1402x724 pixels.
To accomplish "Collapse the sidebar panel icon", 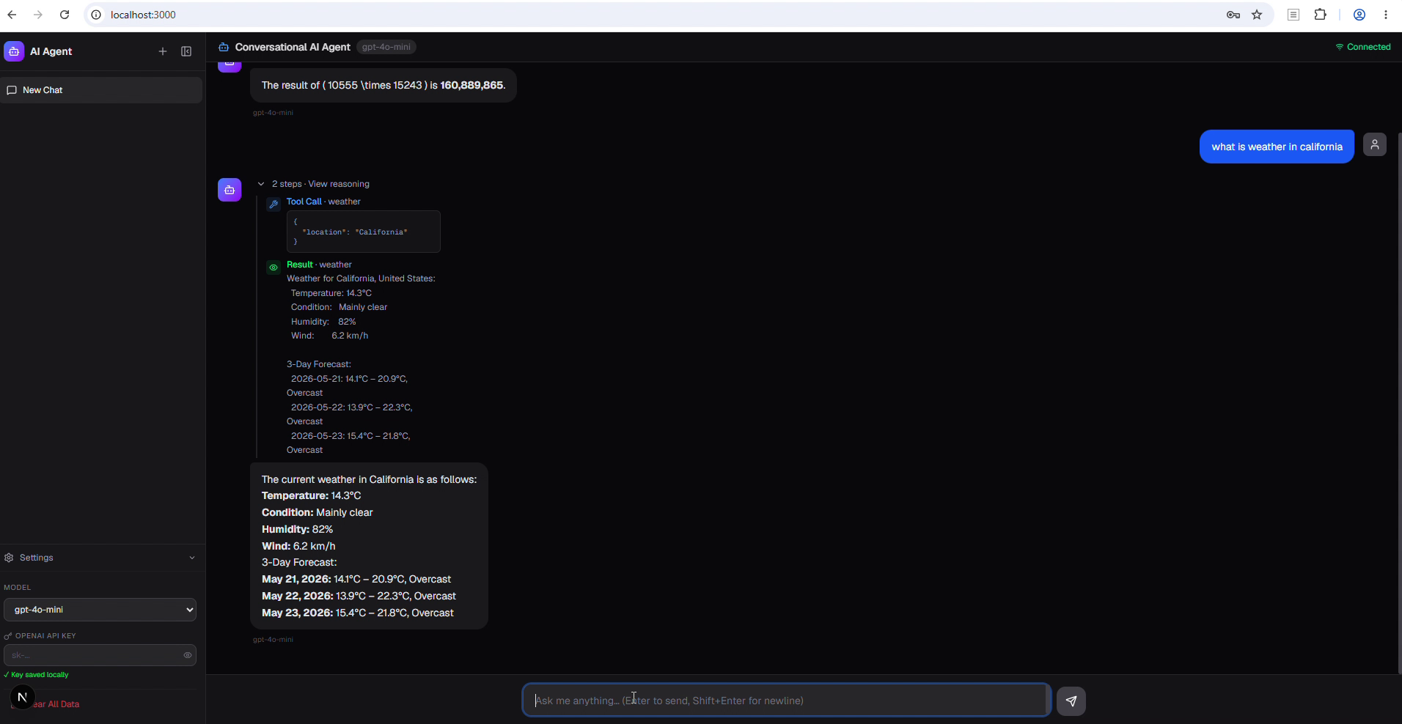I will 186,51.
